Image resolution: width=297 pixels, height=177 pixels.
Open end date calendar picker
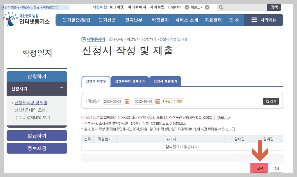pos(158,102)
